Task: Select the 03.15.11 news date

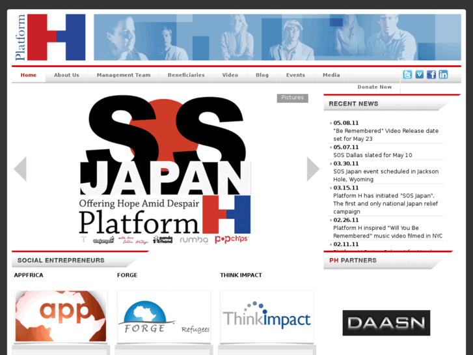Action: (x=346, y=188)
